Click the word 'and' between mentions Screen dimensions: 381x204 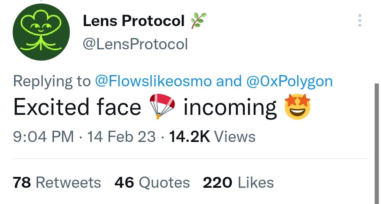pyautogui.click(x=229, y=81)
